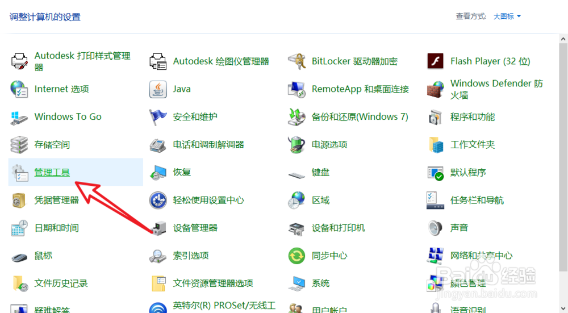Screen dimensions: 568x313
Task: Open 网络和共享中心 icon
Action: [x=436, y=256]
